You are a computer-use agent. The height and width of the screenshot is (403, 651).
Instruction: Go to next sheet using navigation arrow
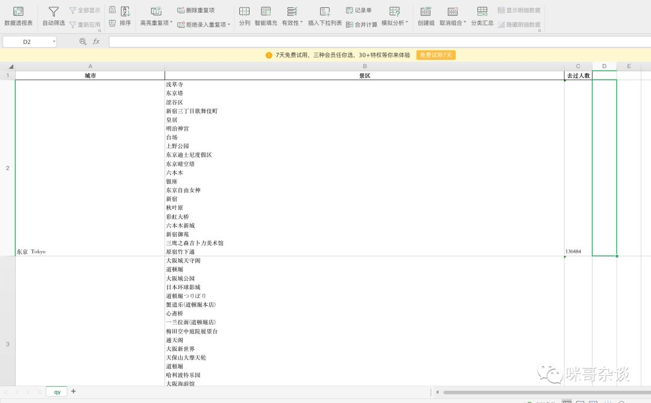tap(27, 392)
